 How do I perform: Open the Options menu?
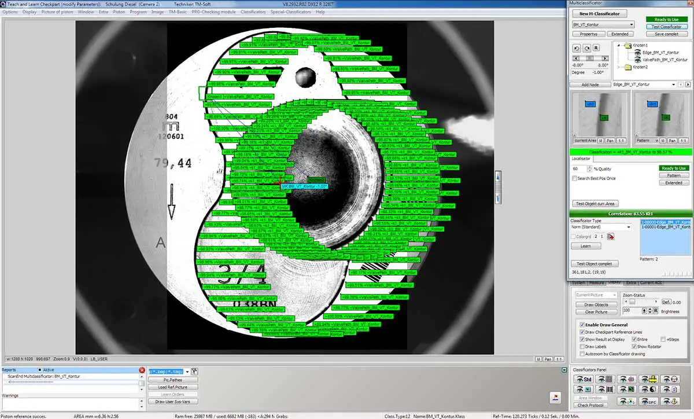pos(10,12)
